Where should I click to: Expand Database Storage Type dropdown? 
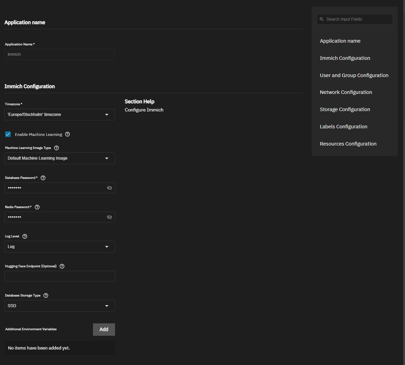(60, 306)
